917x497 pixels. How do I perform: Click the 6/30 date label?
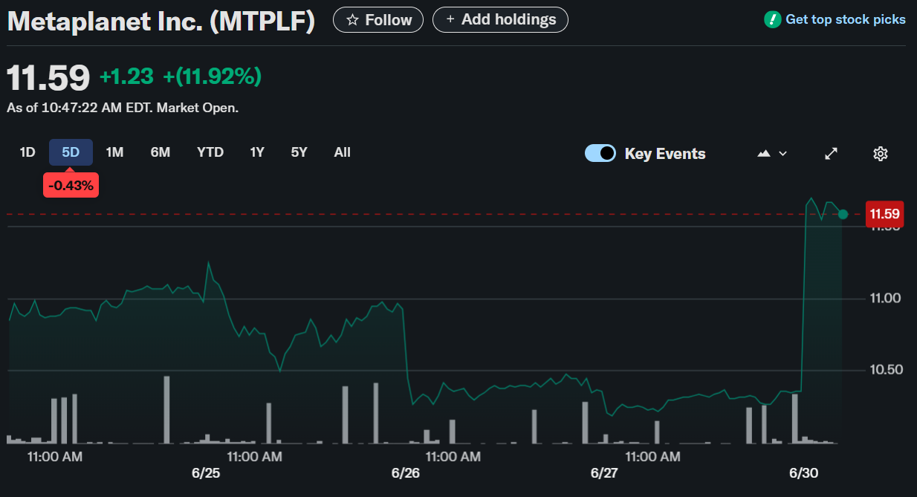803,472
